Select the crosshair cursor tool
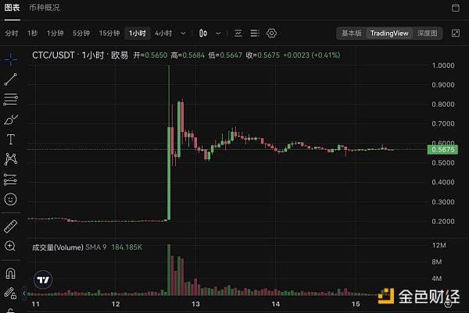Screen dimensions: 469x313 [11, 59]
